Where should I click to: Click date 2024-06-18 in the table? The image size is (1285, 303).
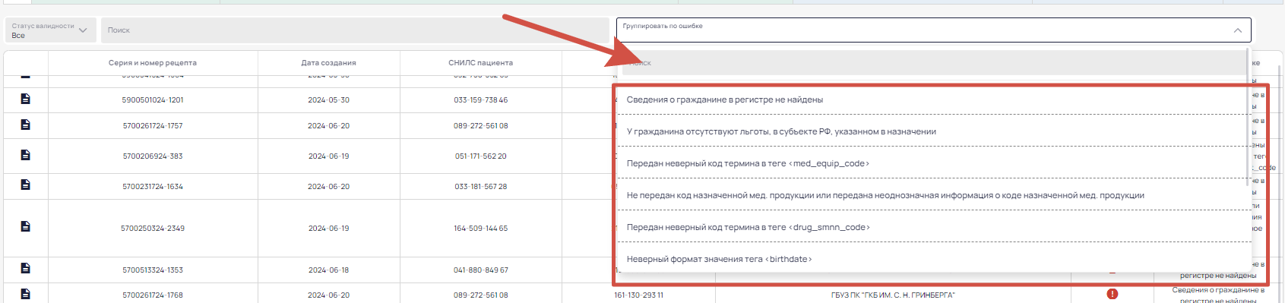[328, 270]
